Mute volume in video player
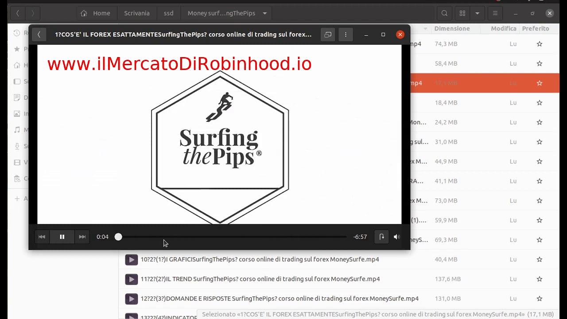This screenshot has width=567, height=319. click(x=396, y=237)
